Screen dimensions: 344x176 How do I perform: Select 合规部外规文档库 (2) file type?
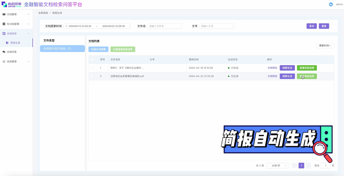[x=62, y=48]
